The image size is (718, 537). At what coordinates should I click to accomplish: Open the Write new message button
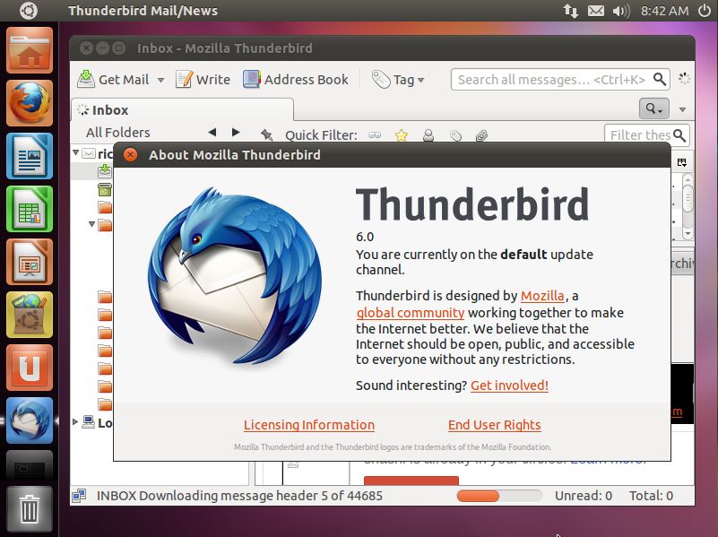(x=203, y=80)
